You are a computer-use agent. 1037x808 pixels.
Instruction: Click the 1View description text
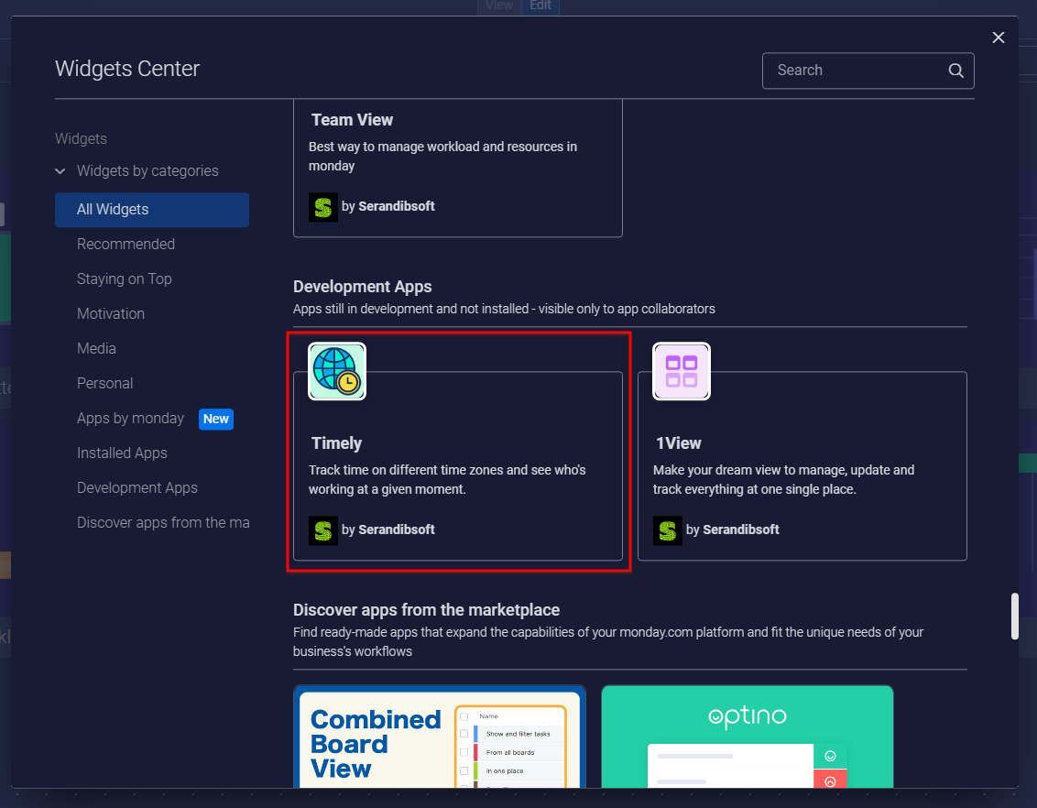pyautogui.click(x=783, y=479)
